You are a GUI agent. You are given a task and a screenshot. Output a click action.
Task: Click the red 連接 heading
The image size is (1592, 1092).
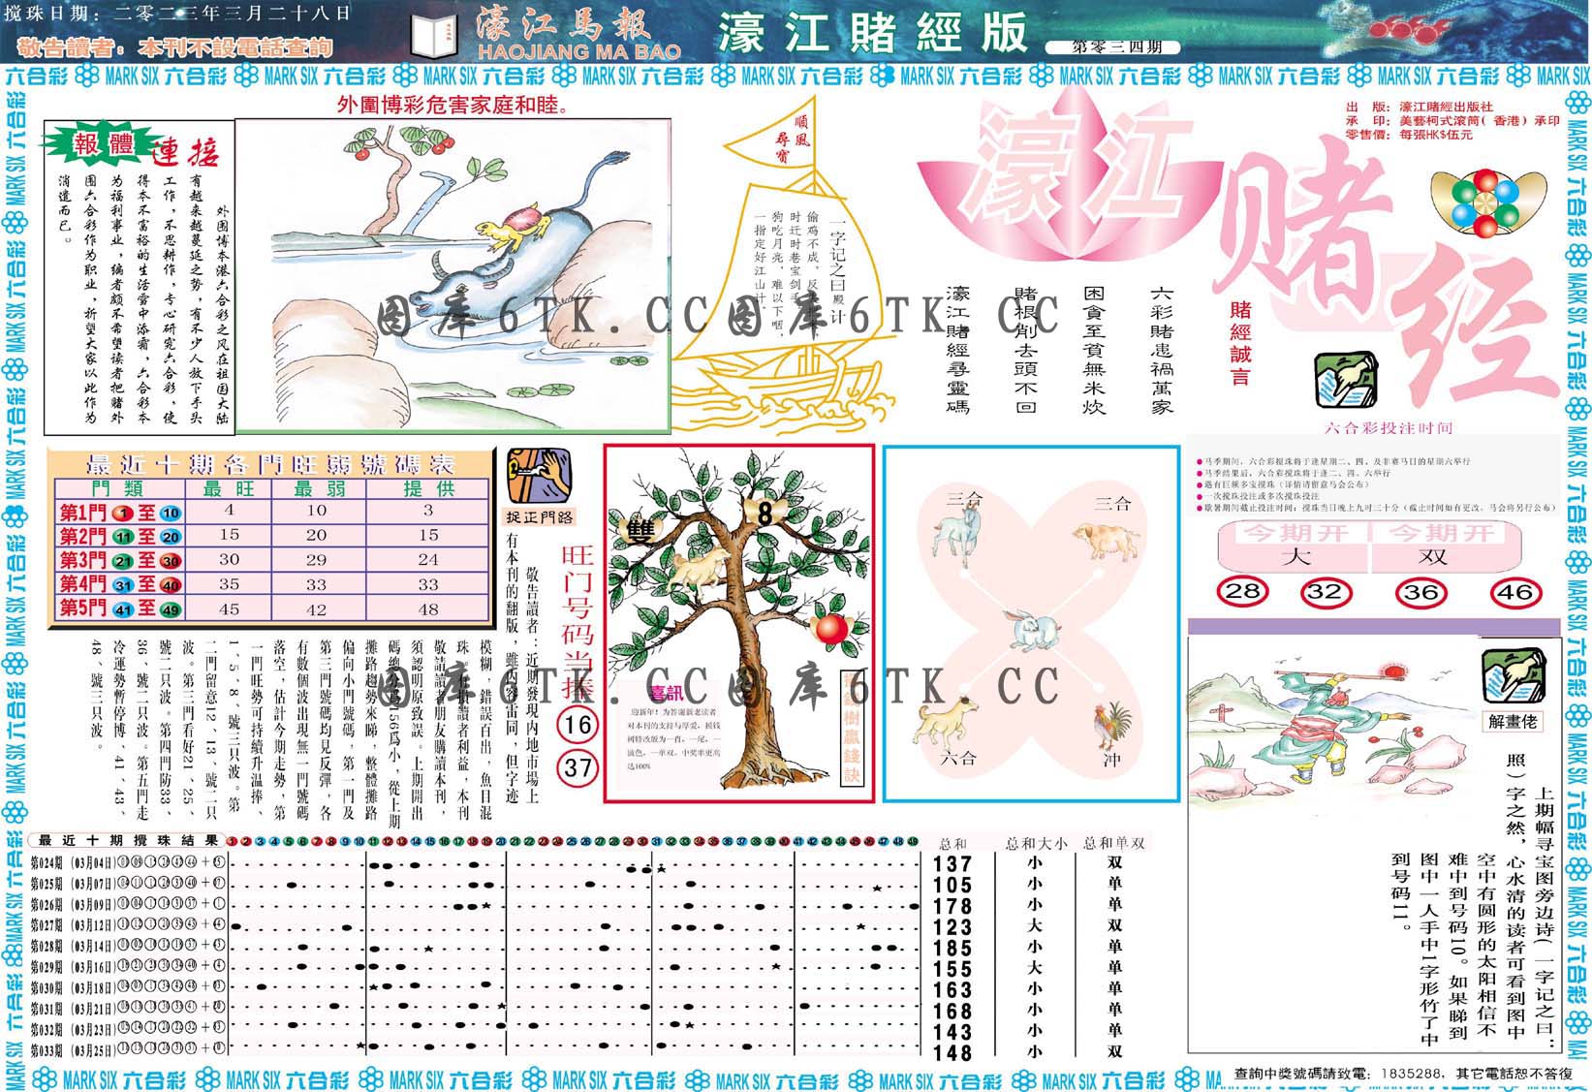[x=186, y=152]
